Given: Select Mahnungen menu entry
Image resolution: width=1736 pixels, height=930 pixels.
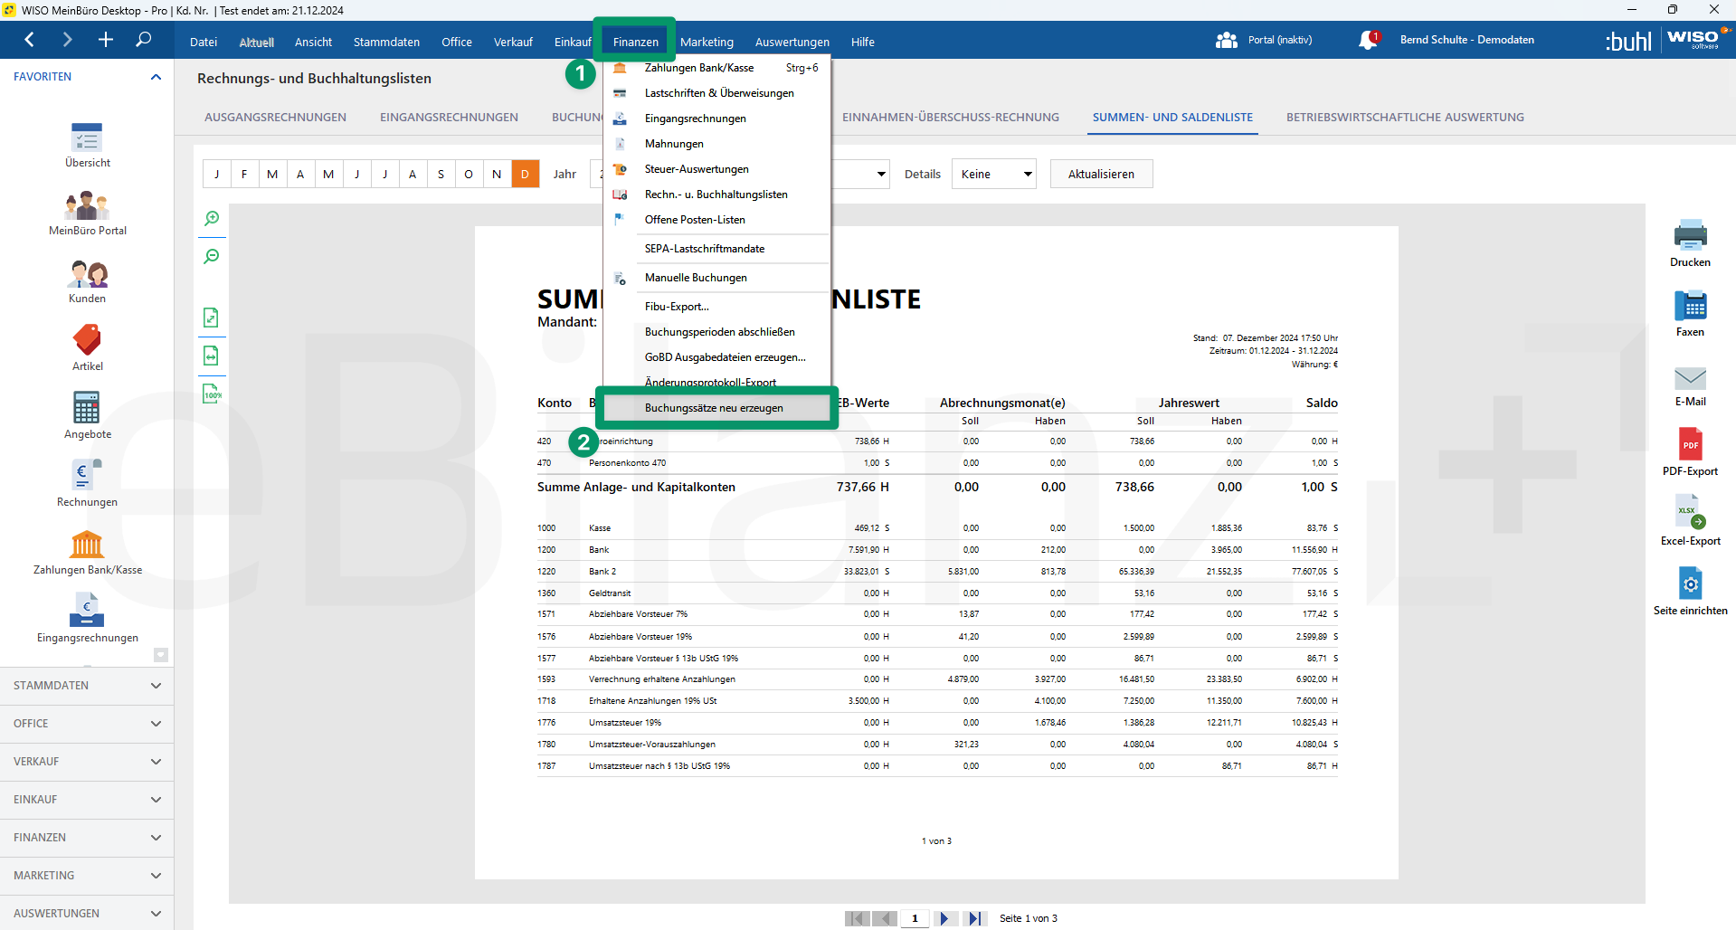Looking at the screenshot, I should (716, 144).
